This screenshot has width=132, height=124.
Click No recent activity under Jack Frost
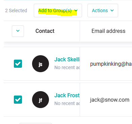click(x=67, y=103)
